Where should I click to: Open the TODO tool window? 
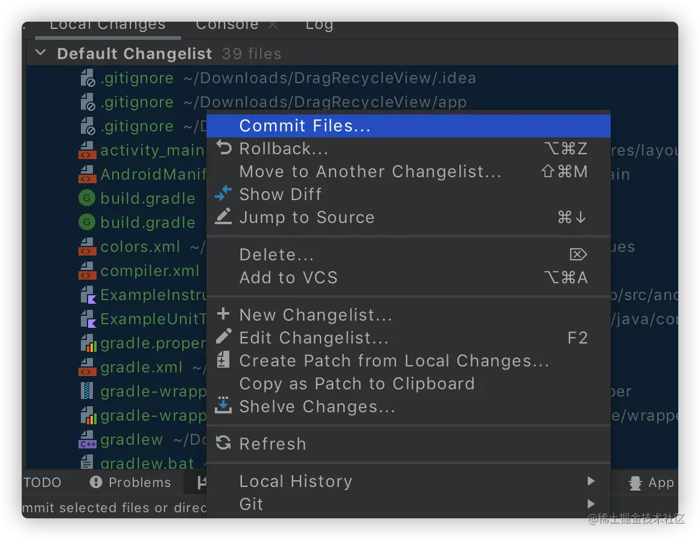coord(43,483)
